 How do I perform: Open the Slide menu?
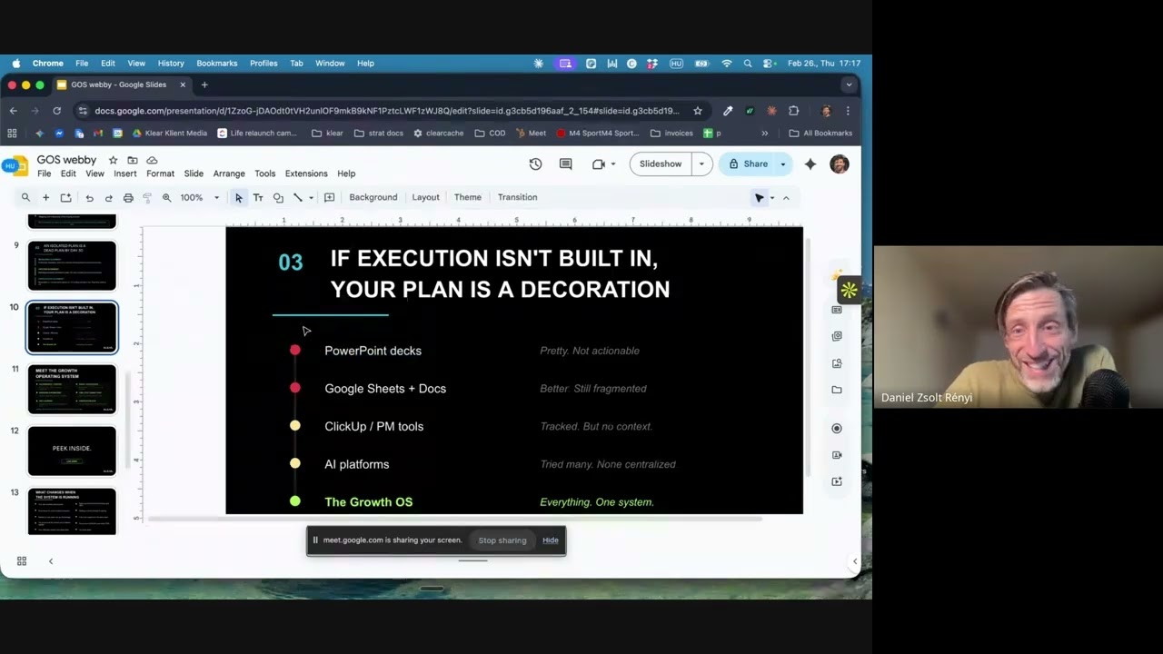[194, 173]
